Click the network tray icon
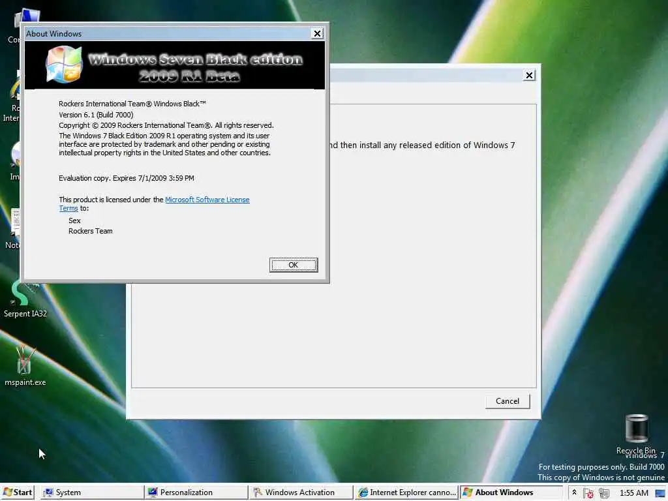Image resolution: width=668 pixels, height=501 pixels. coord(604,493)
